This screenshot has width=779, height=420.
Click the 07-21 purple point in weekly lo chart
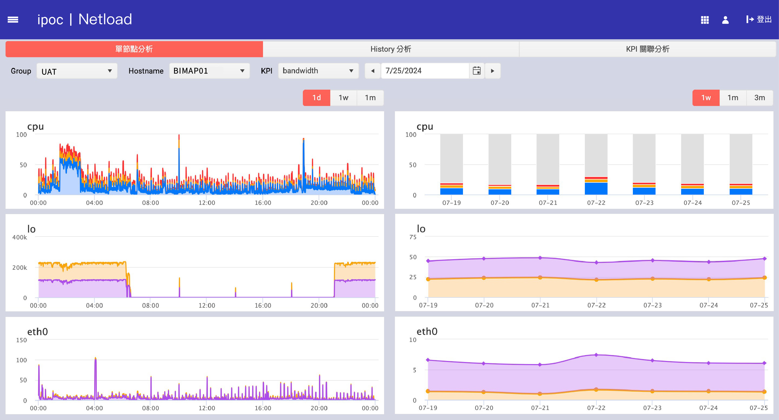click(x=540, y=258)
